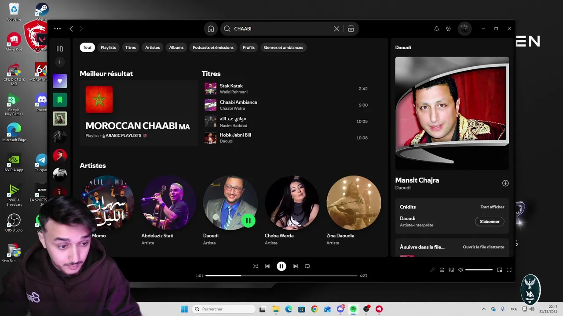
Task: Open the miniplayer
Action: pos(500,270)
